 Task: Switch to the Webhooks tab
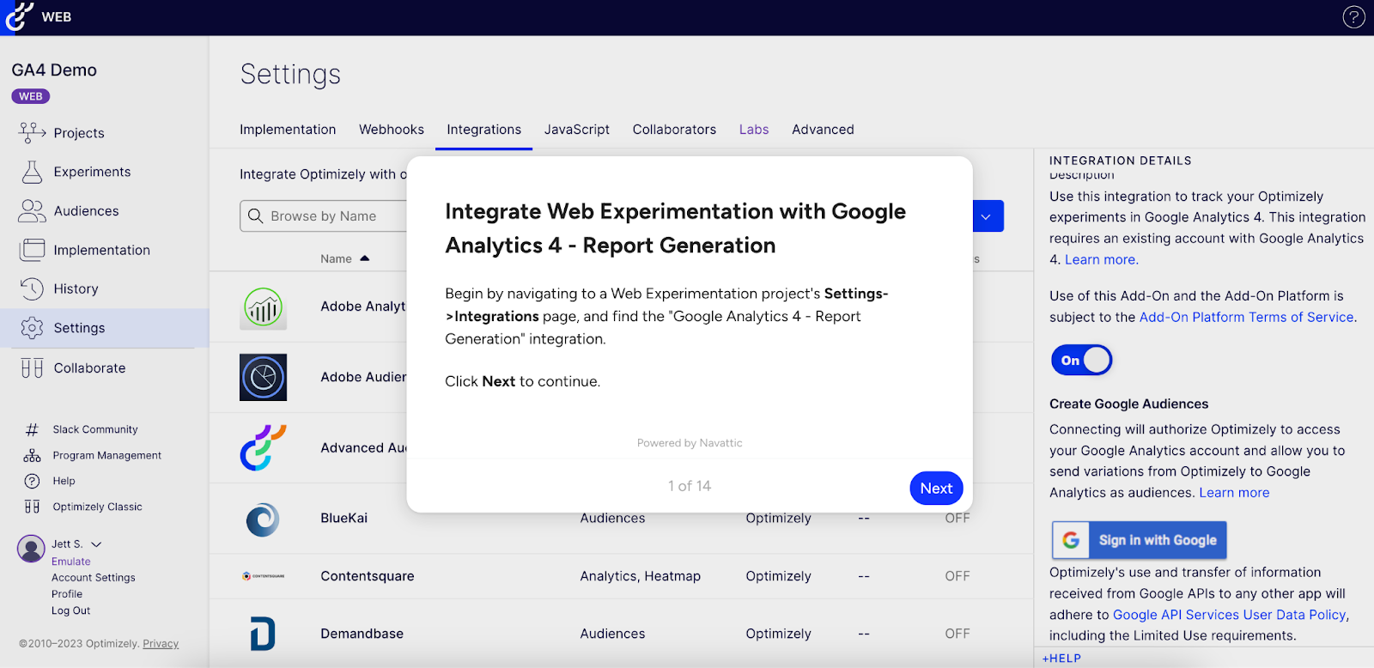pos(392,130)
